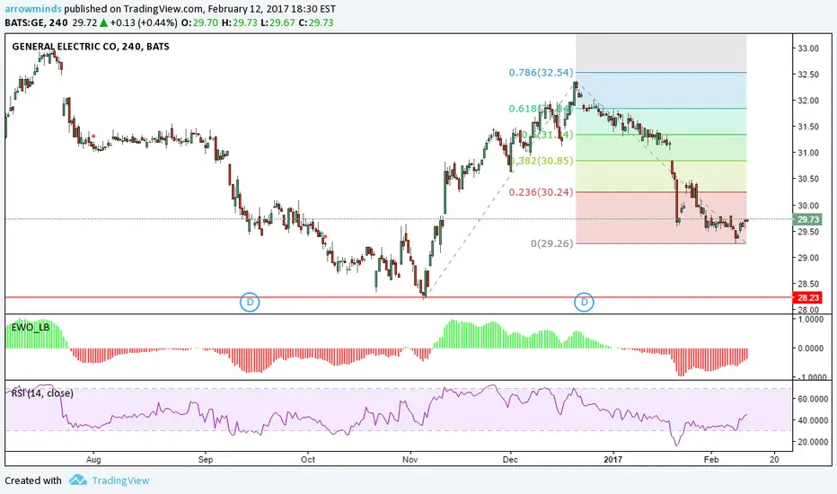Click the Aug label on time axis
Image resolution: width=837 pixels, height=494 pixels.
pos(93,459)
